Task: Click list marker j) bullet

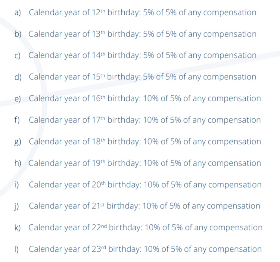Action: point(17,207)
